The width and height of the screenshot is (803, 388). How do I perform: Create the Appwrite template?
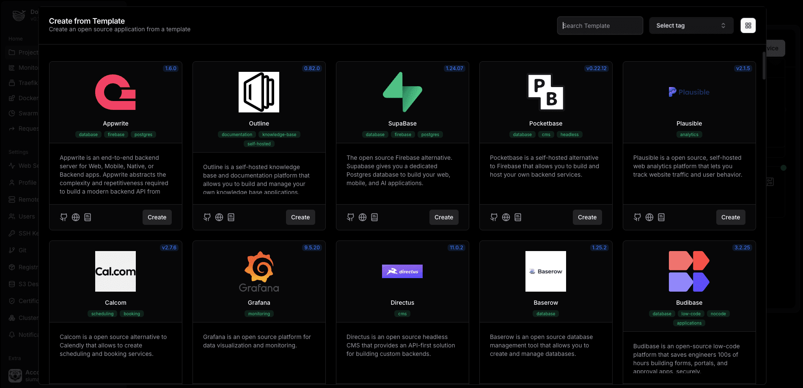click(x=157, y=217)
